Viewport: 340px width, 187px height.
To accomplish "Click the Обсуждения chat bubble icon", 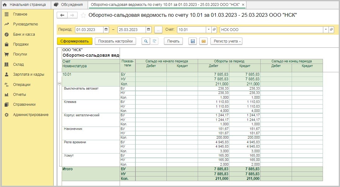I will pyautogui.click(x=56, y=5).
